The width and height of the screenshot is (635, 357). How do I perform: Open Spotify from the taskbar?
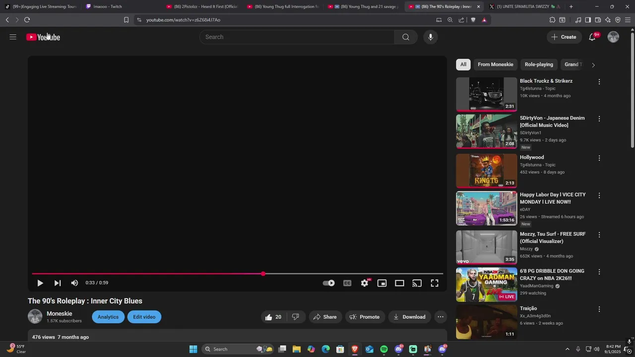[384, 349]
